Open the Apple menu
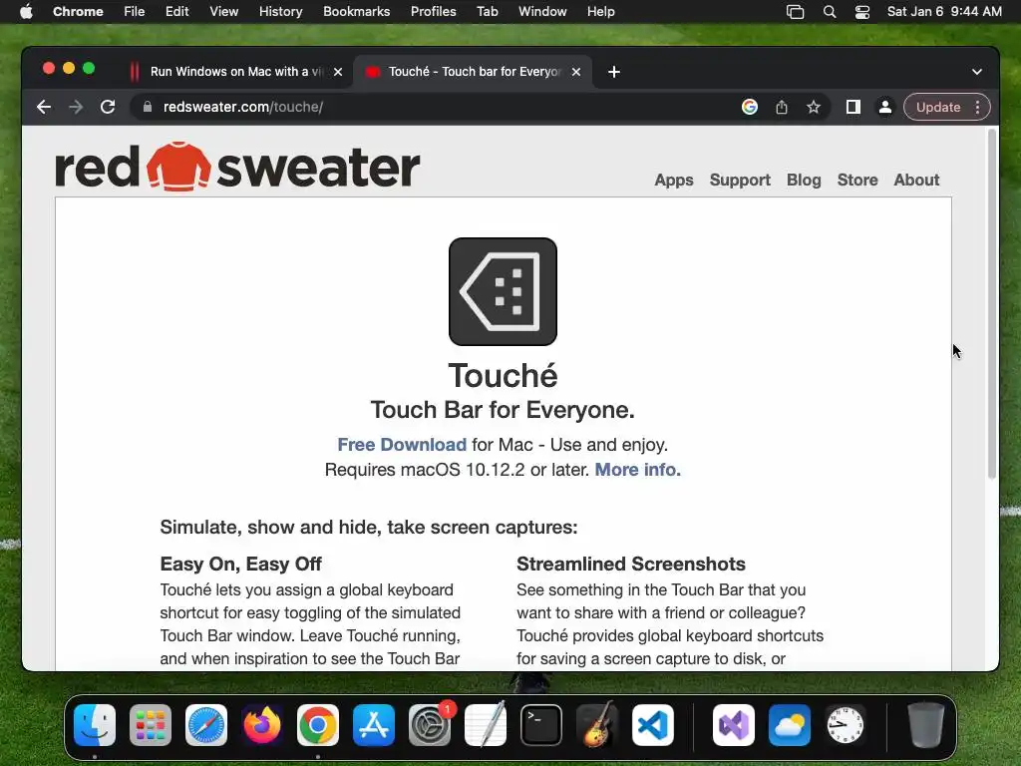Image resolution: width=1021 pixels, height=766 pixels. [25, 12]
